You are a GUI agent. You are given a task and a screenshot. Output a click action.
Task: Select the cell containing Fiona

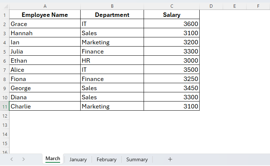pyautogui.click(x=45, y=79)
